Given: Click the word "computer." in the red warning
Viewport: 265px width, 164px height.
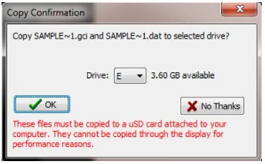Looking at the screenshot, I should pyautogui.click(x=32, y=135).
